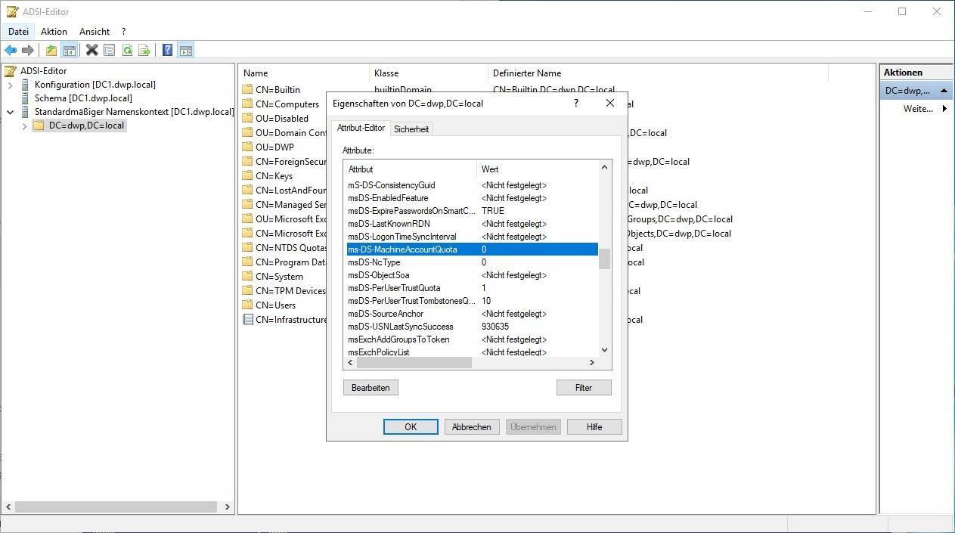
Task: Go up one level with folder icon
Action: (x=51, y=51)
